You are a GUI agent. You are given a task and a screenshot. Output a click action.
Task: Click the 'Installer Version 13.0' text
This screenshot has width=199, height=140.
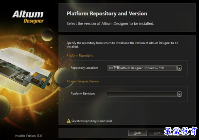pos(28,136)
